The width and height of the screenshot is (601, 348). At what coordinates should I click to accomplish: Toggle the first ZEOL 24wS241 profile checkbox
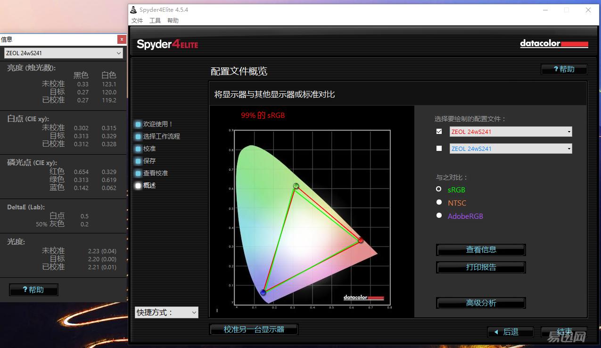point(439,132)
